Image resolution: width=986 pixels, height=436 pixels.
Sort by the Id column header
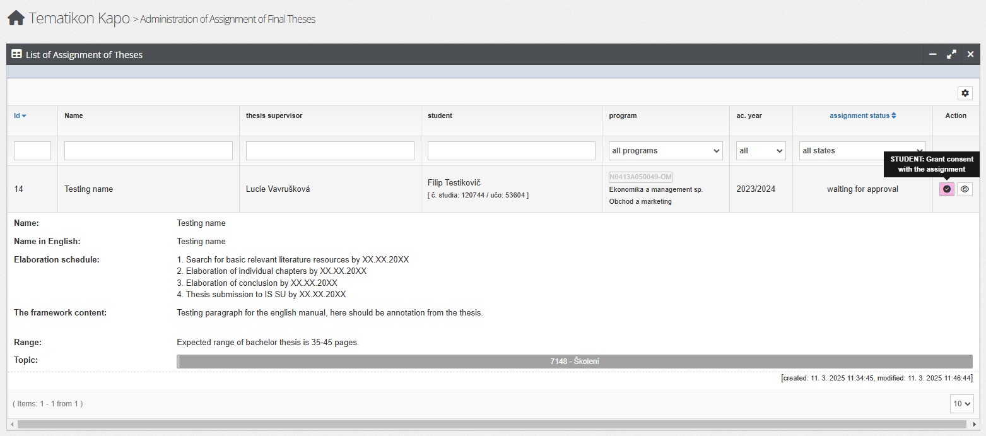pos(20,115)
